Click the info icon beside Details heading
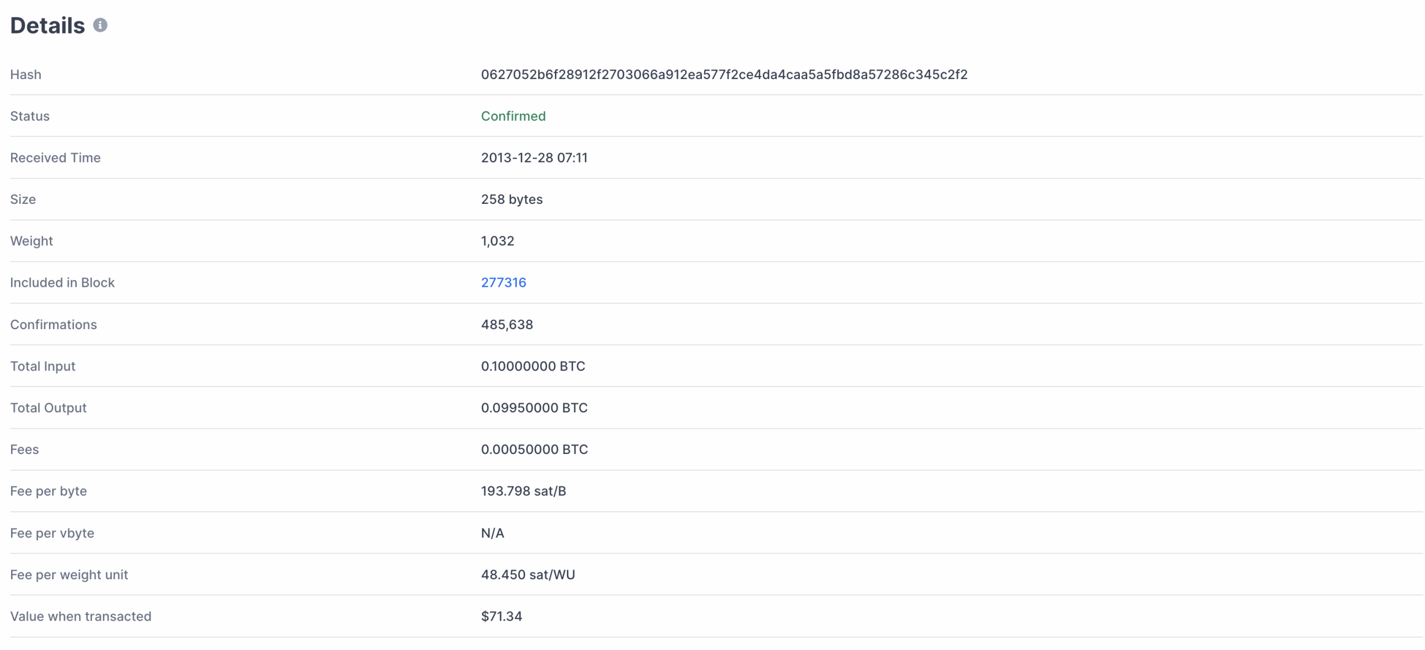This screenshot has height=650, width=1425. pos(100,25)
